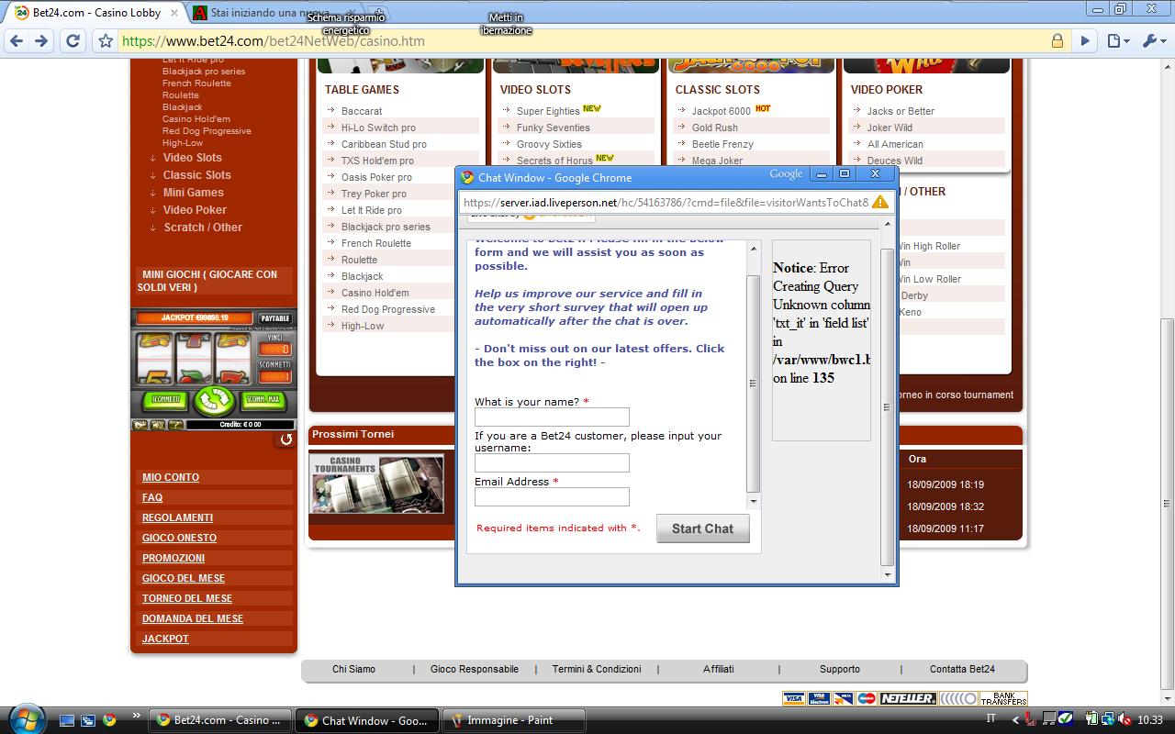Click the mini slot coin/cashier icon
Viewport: 1175px width, 734px height.
(x=140, y=425)
